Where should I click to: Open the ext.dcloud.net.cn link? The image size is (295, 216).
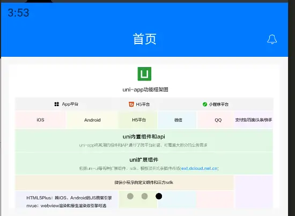tap(199, 168)
